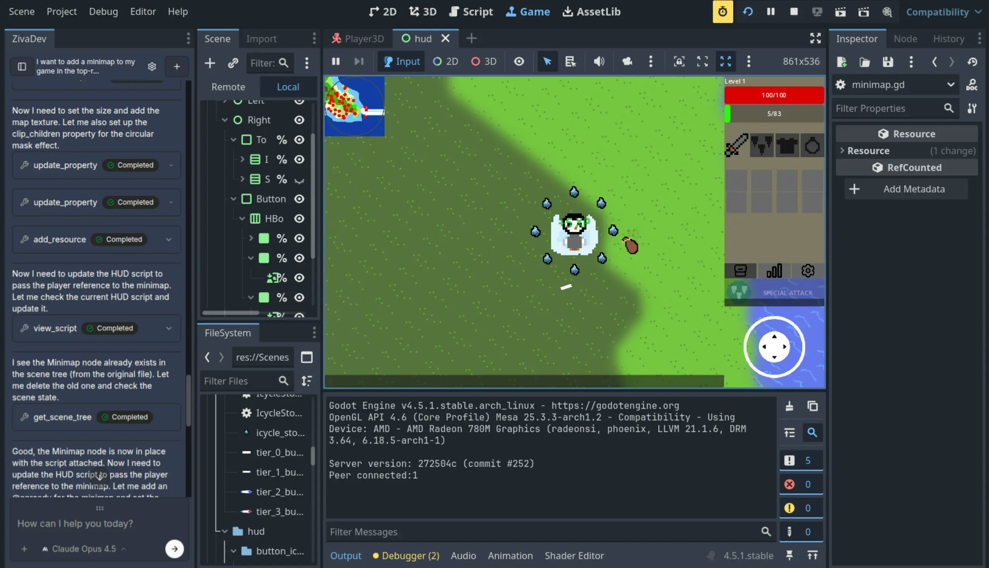Collapse the HBo container in scene tree
Viewport: 989px width, 568px height.
pos(242,218)
